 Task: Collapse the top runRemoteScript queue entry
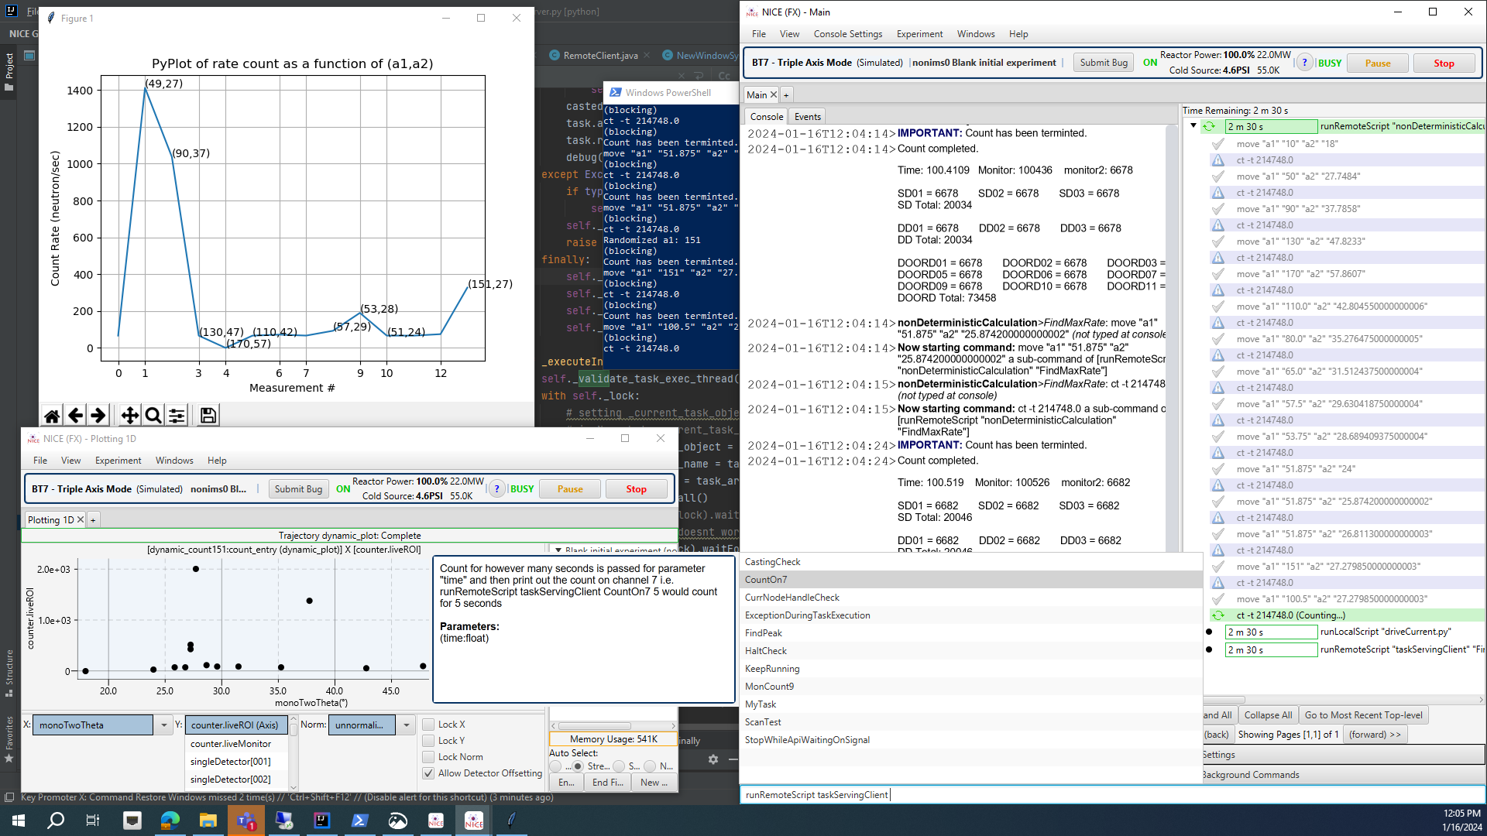pos(1193,125)
